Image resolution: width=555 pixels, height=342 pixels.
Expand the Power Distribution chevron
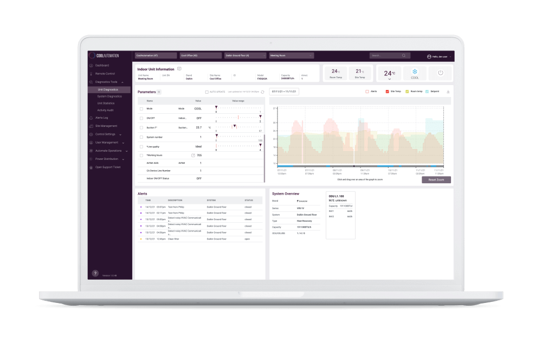coord(123,159)
